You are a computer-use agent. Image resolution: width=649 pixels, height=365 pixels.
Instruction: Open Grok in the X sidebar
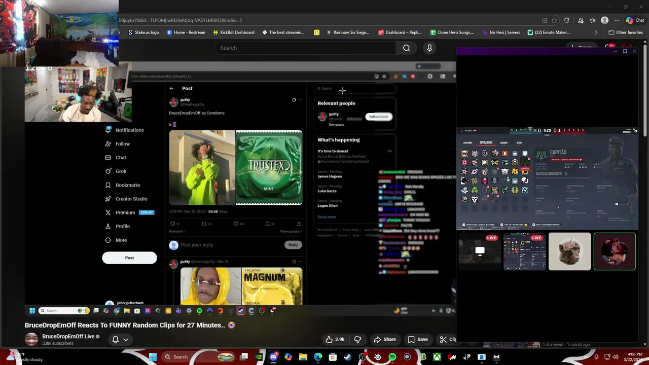pyautogui.click(x=116, y=171)
